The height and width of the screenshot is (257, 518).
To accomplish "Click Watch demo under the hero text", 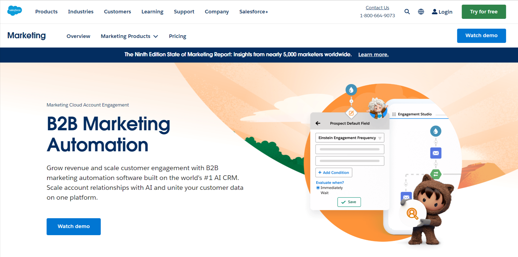I will tap(74, 226).
